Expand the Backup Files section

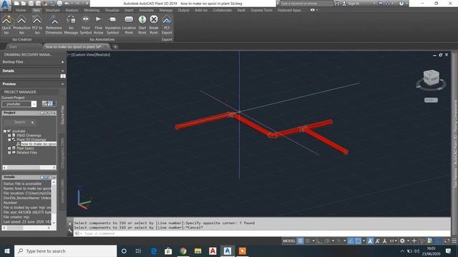tap(62, 62)
